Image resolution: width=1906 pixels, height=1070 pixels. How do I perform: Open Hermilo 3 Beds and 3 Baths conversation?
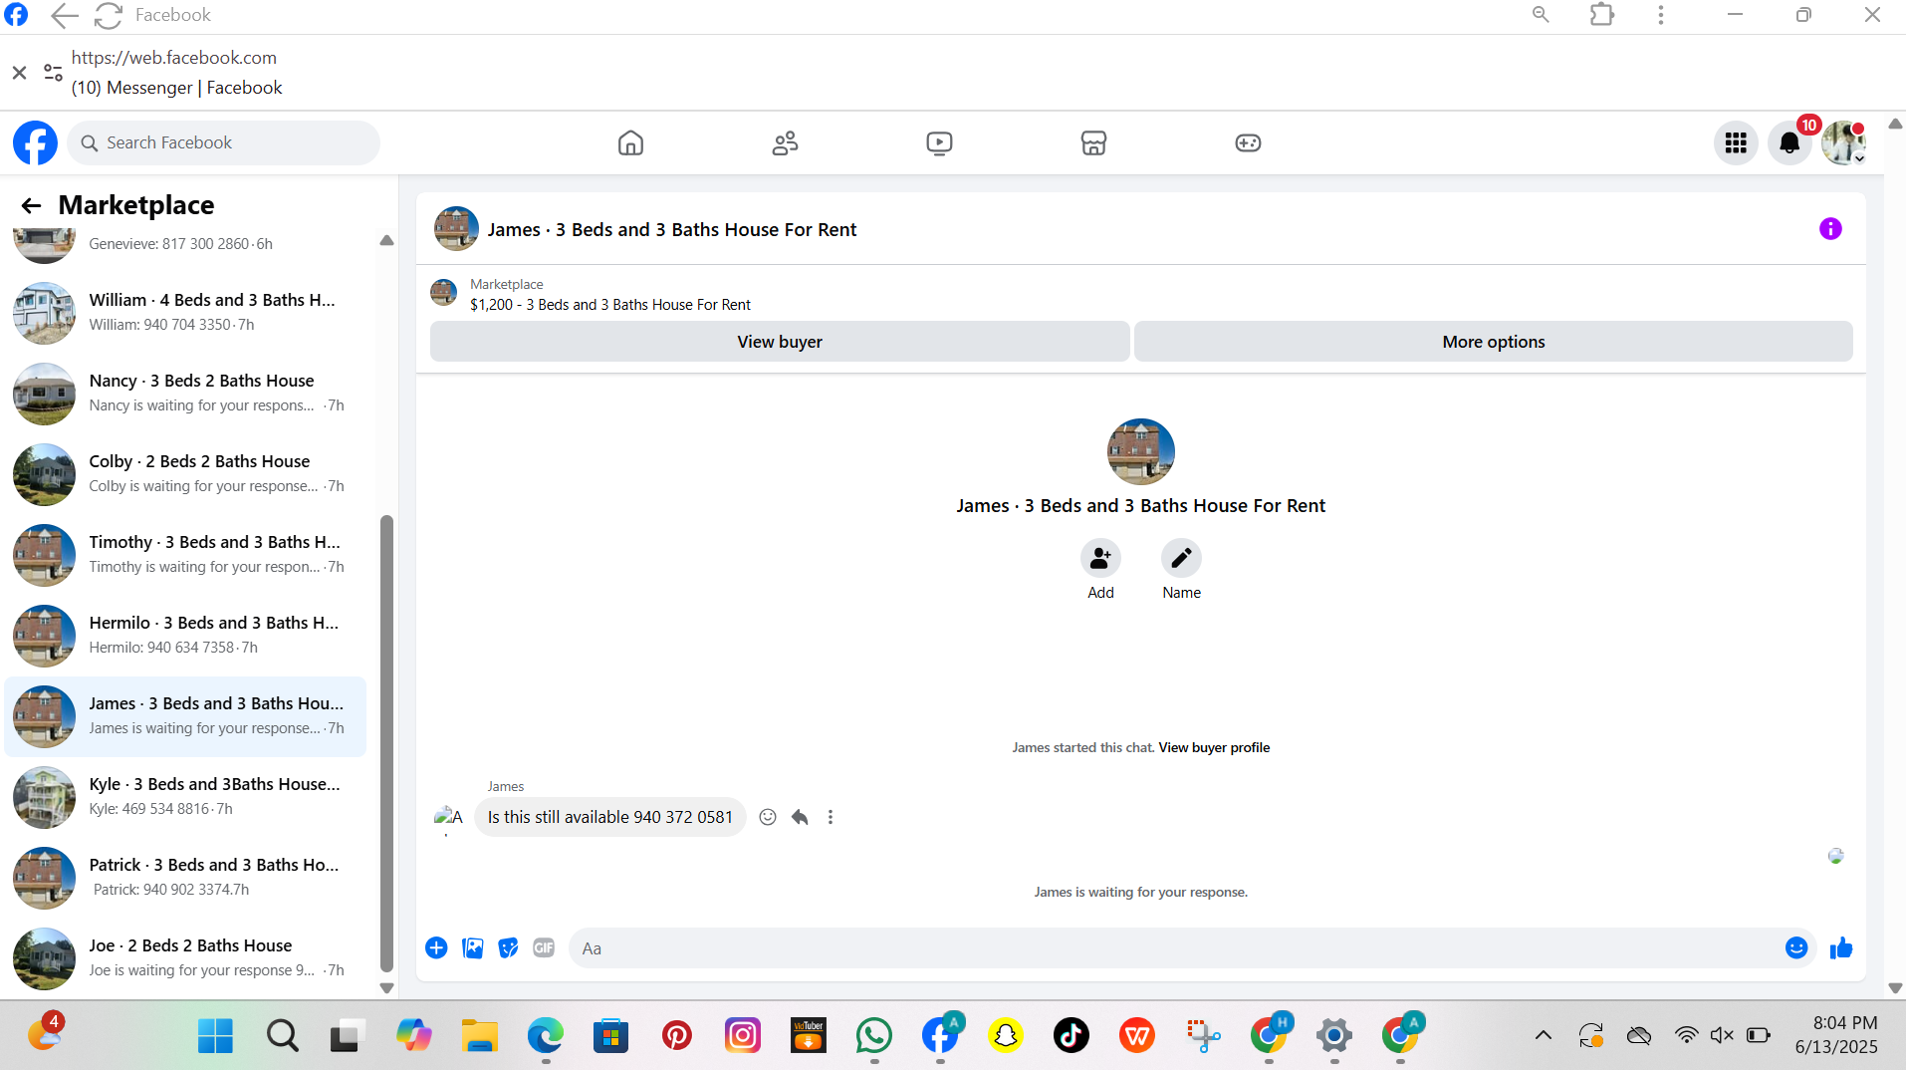click(185, 636)
